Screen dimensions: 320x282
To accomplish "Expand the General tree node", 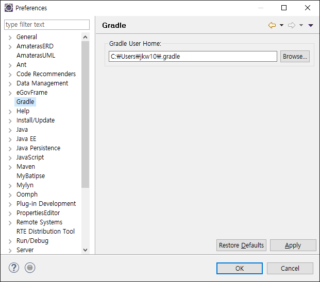I will click(x=10, y=38).
